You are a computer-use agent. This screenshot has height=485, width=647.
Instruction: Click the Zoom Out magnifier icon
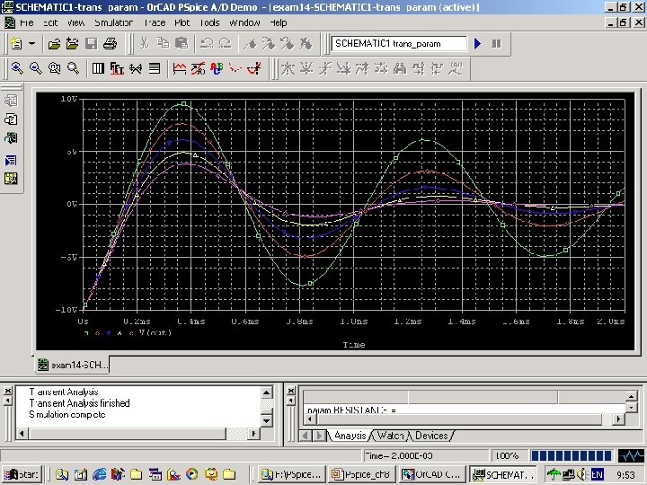coord(36,68)
